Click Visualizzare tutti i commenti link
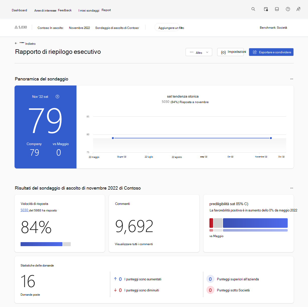The image size is (308, 307). tap(134, 244)
